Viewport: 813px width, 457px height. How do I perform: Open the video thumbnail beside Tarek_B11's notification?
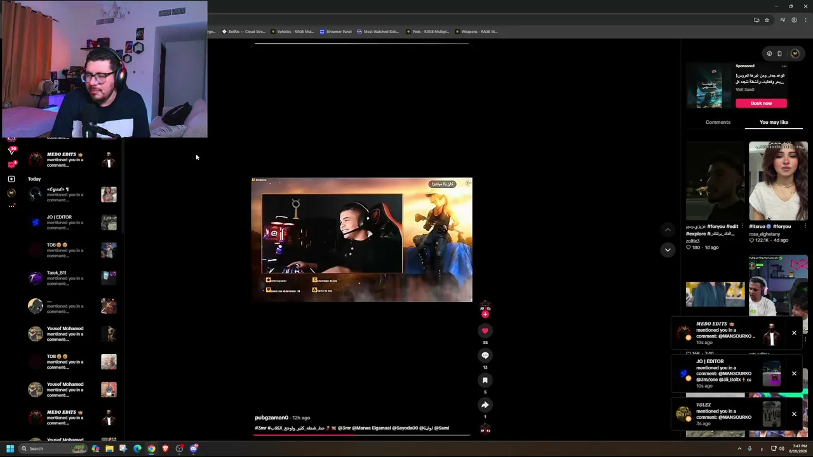tap(109, 278)
